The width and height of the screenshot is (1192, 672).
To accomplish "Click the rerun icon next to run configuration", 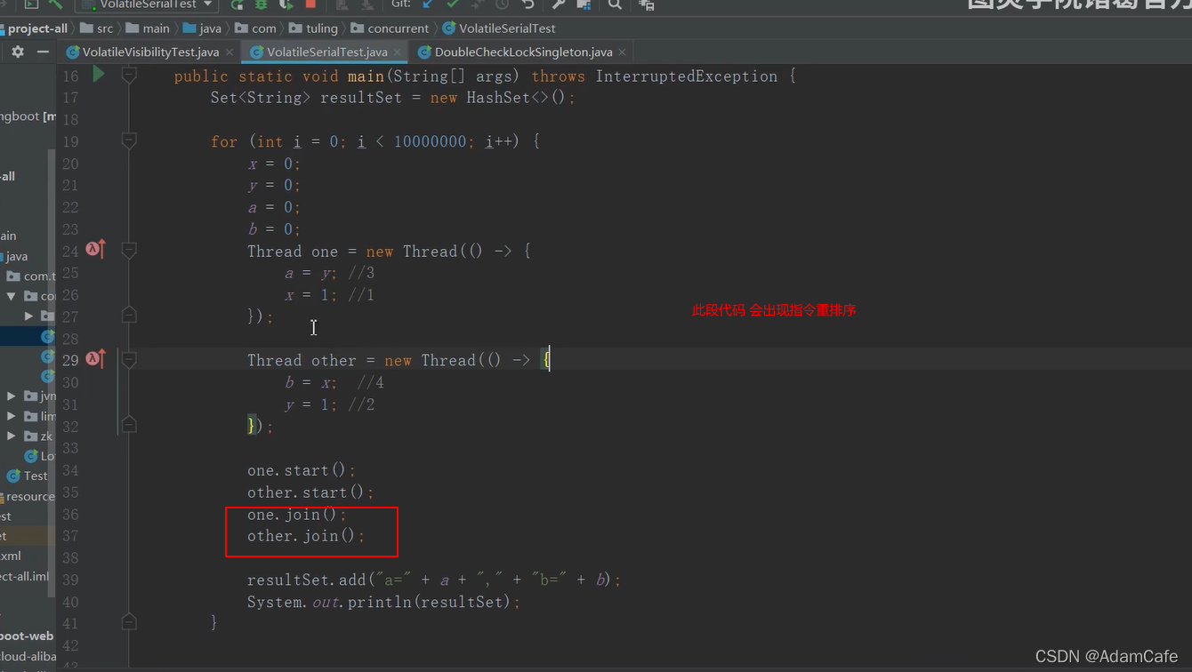I will [238, 4].
